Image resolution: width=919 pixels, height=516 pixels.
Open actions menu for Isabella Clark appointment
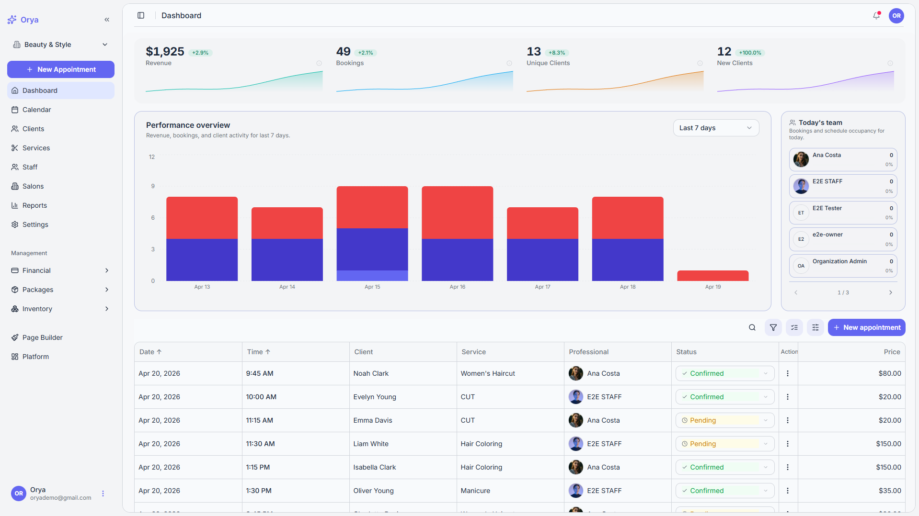point(788,467)
